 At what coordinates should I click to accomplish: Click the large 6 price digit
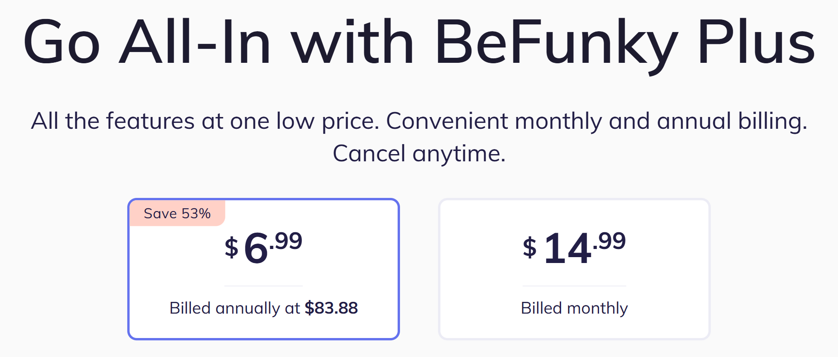(x=256, y=249)
